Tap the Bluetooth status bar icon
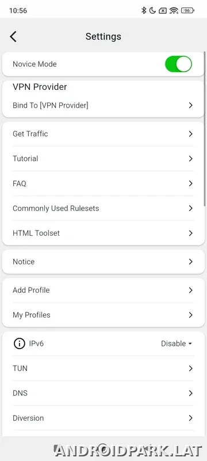Viewport: 207px width, 461px height. tap(144, 10)
